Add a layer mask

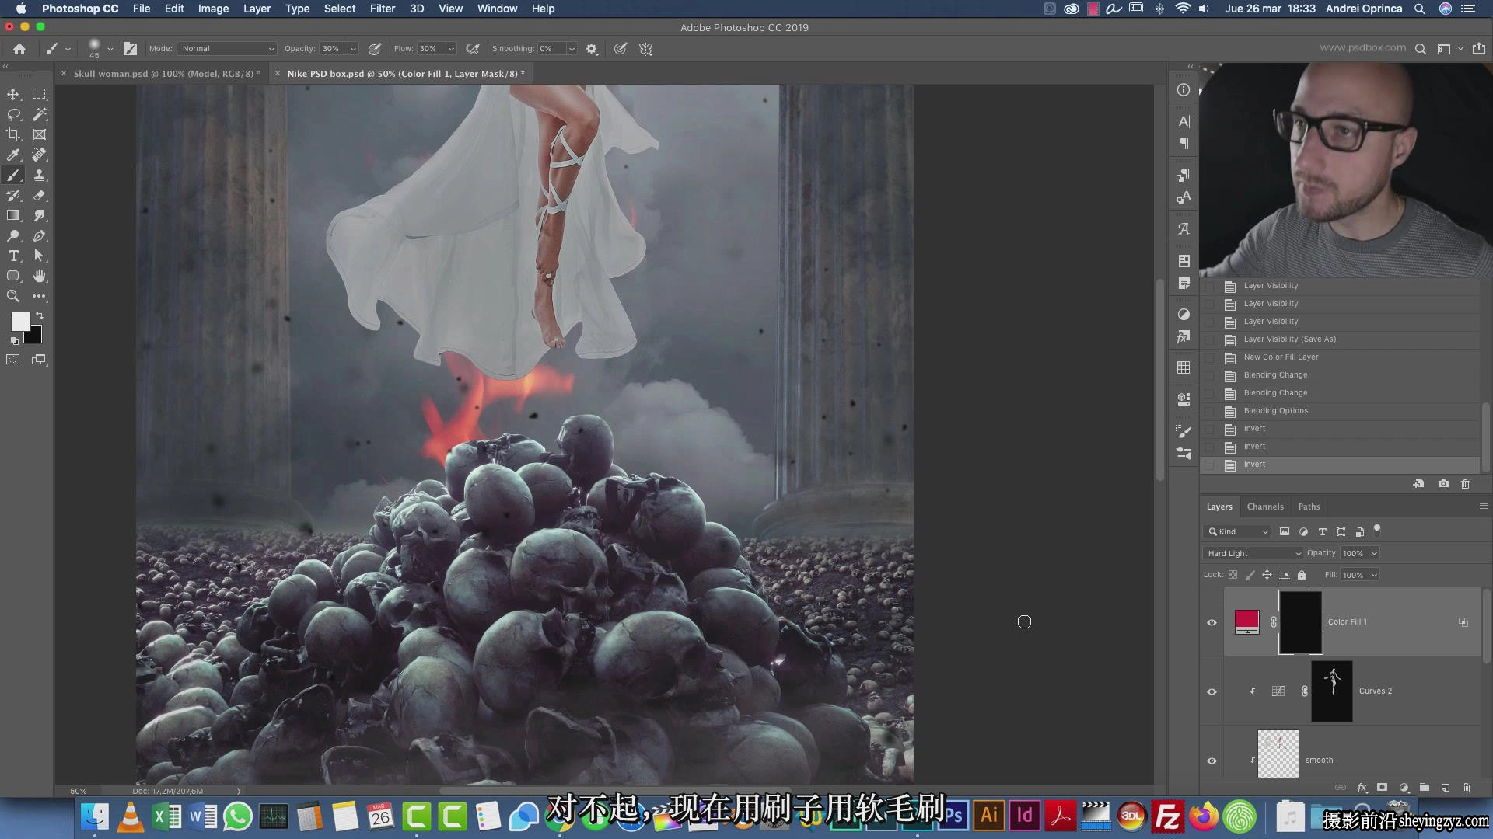[x=1382, y=787]
